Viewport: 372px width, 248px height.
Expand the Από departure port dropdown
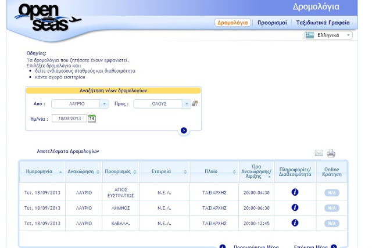point(104,104)
